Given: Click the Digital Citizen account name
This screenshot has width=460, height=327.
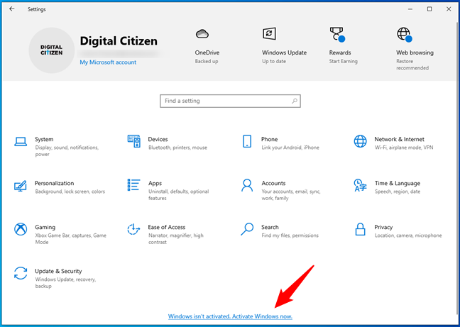Looking at the screenshot, I should click(119, 41).
